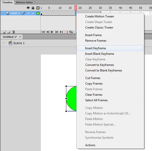
Task: Click the Lock All Layers padlock icon
Action: [x=33, y=8]
